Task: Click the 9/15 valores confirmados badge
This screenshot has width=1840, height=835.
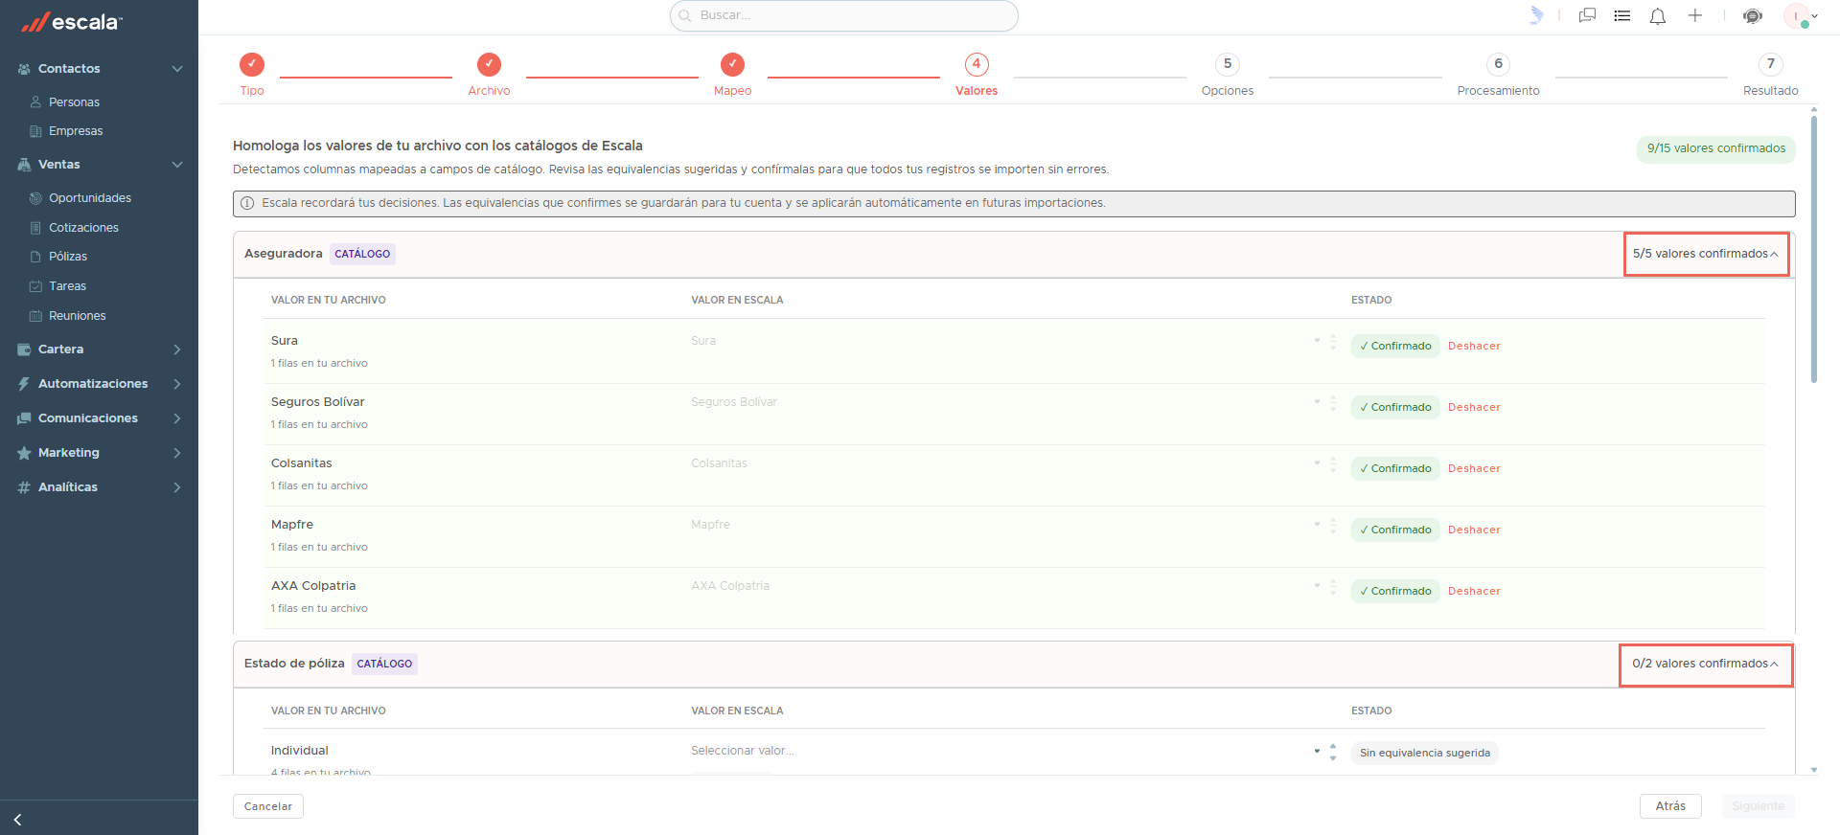Action: tap(1716, 148)
